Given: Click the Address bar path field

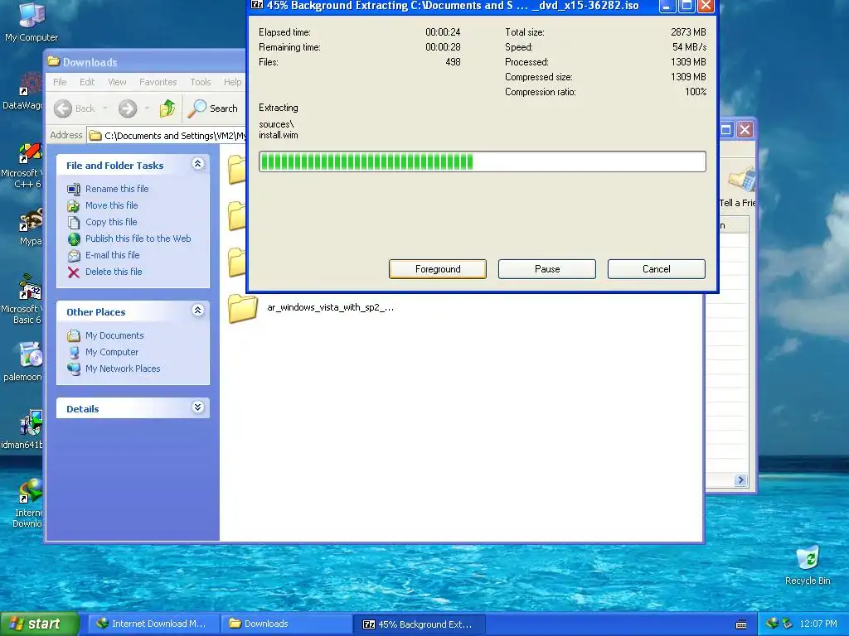Looking at the screenshot, I should coord(167,135).
